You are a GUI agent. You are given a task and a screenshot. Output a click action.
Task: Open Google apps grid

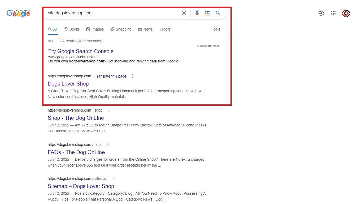tap(333, 13)
